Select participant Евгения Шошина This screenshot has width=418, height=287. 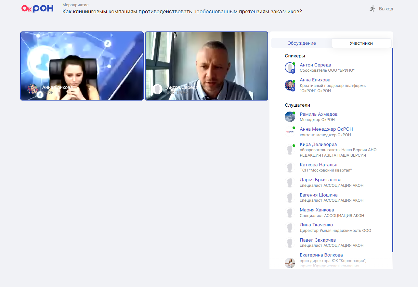pyautogui.click(x=319, y=195)
